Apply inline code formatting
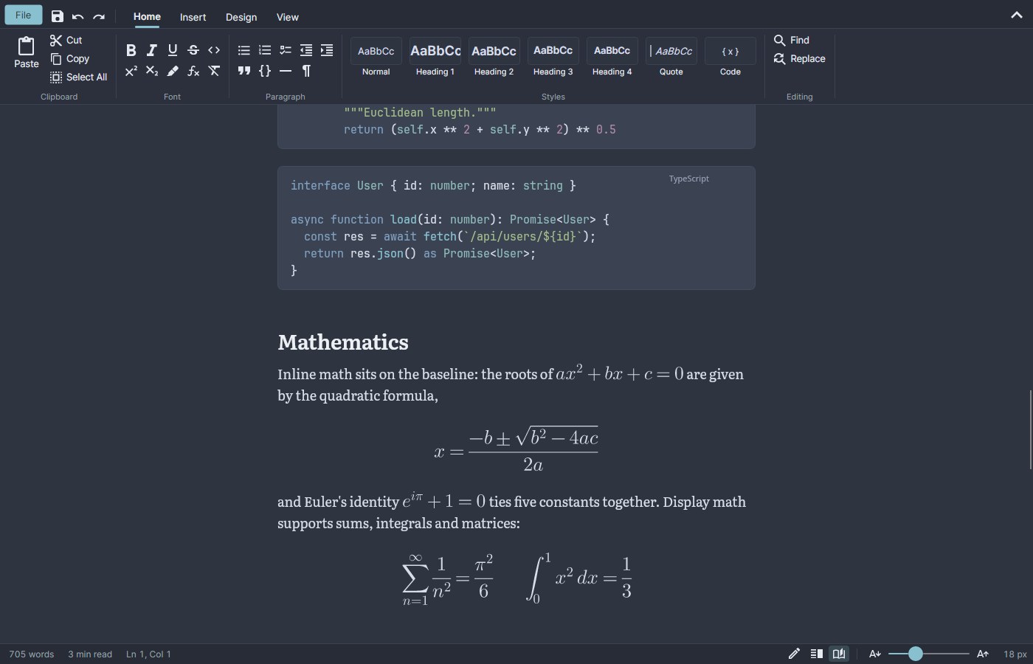Viewport: 1033px width, 664px height. coord(214,50)
